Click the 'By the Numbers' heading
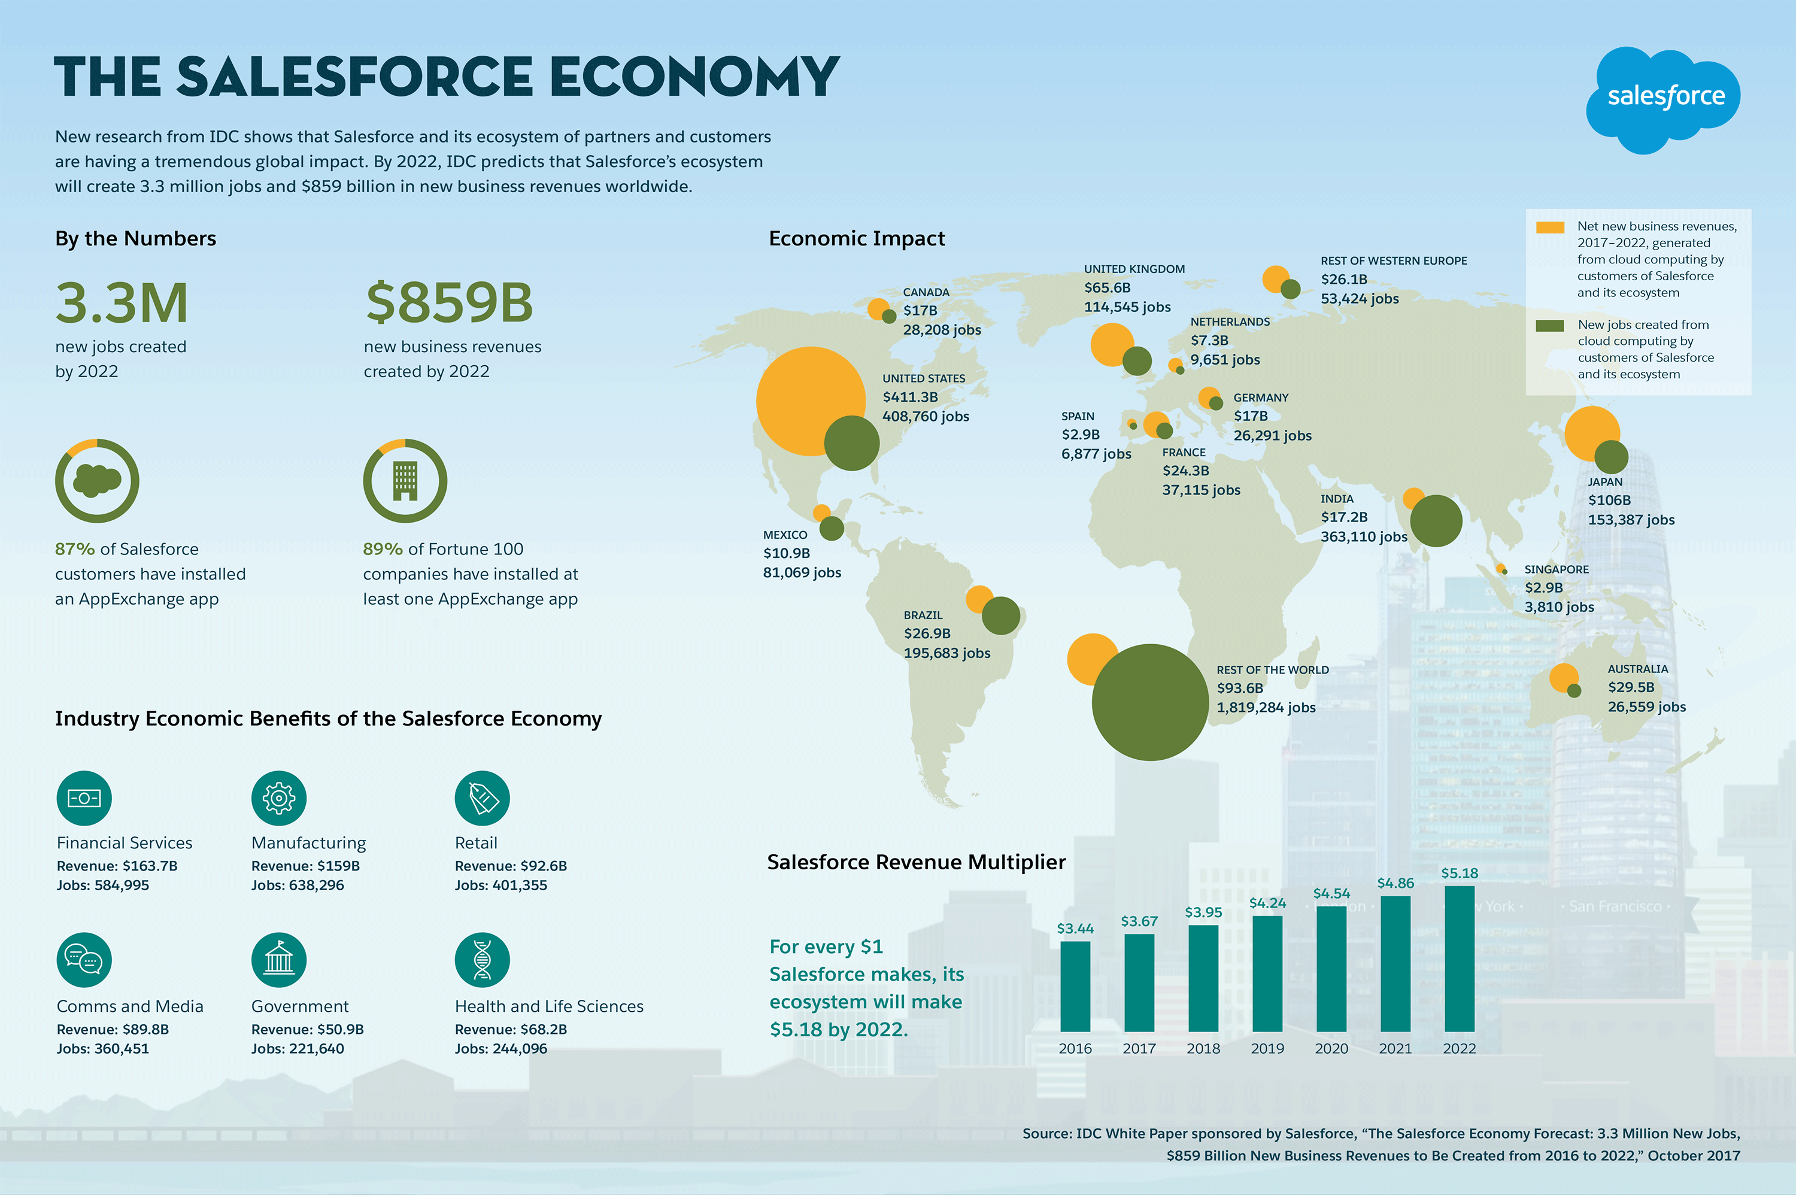Screen dimensions: 1796x1195 [136, 238]
